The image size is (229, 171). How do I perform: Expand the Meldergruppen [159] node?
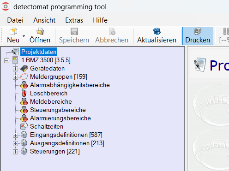tap(15, 77)
